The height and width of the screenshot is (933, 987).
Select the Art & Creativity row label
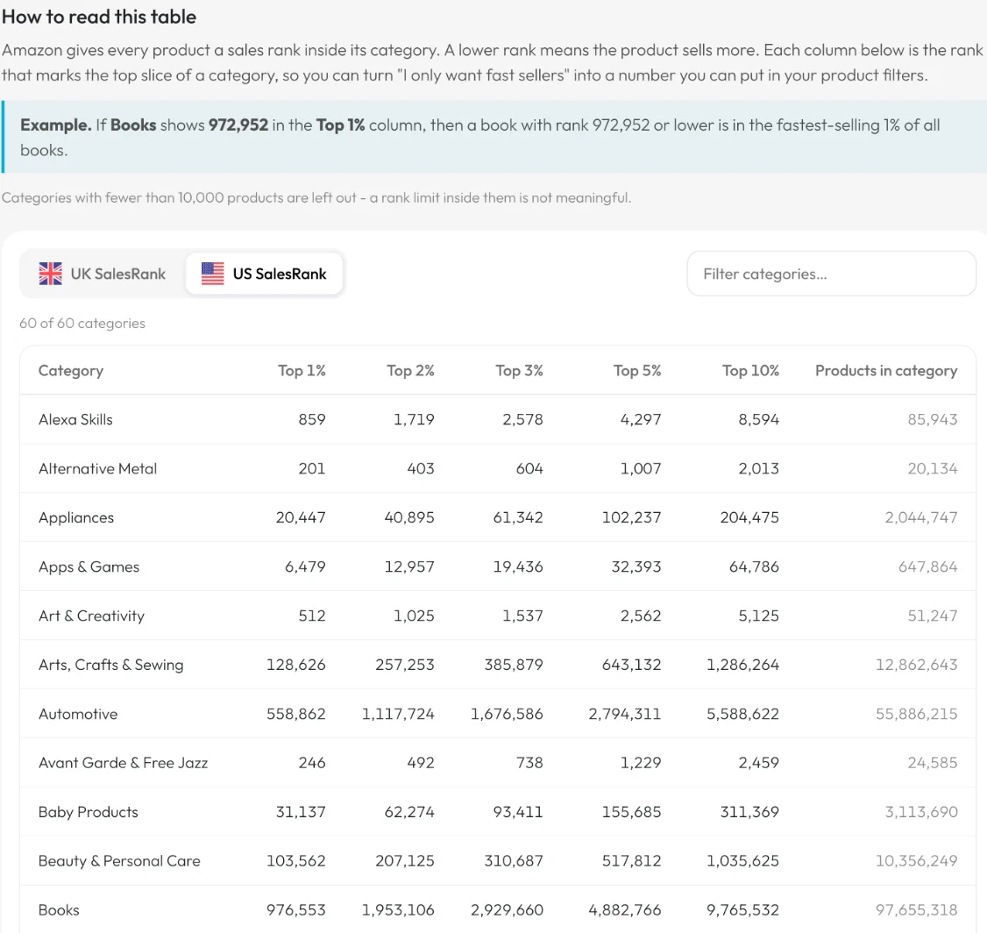tap(91, 616)
